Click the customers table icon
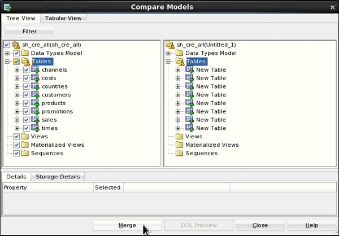Screen dimensions: 339x236 [35, 95]
